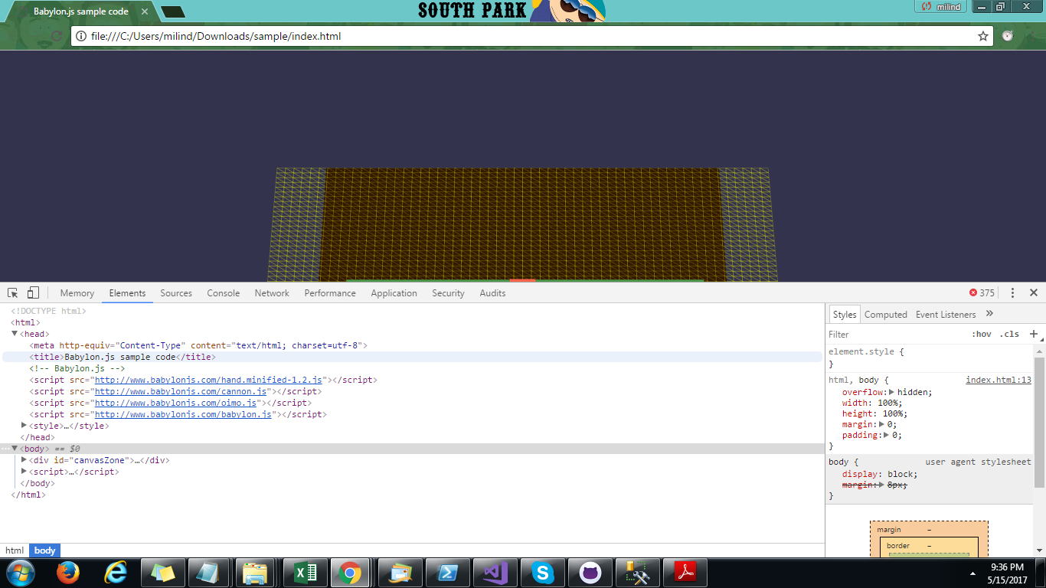Toggle .cls element classes panel

point(1009,335)
